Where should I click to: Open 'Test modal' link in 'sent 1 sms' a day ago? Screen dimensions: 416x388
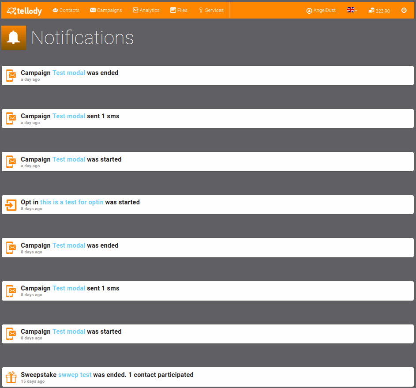pyautogui.click(x=69, y=116)
